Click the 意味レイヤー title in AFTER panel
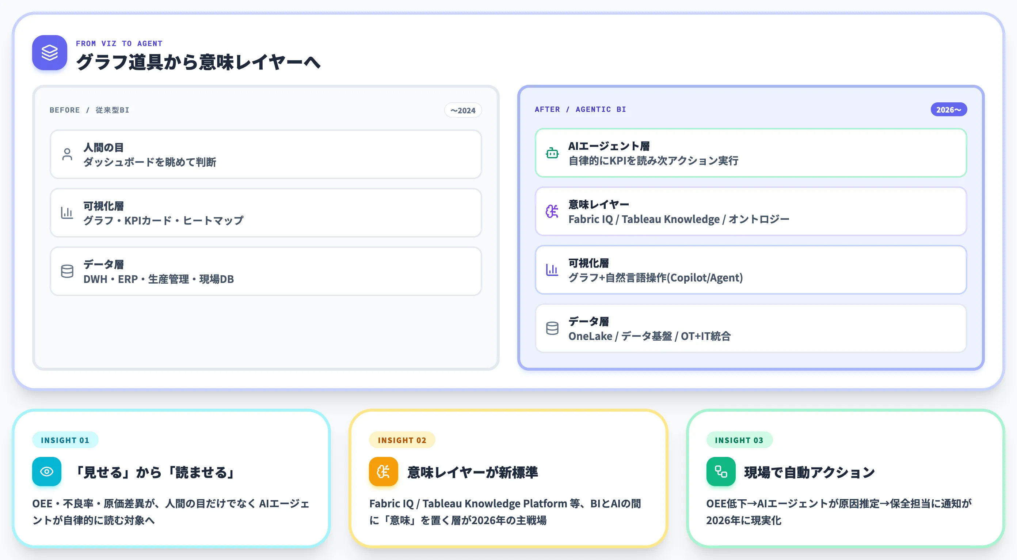Image resolution: width=1017 pixels, height=560 pixels. pos(599,205)
